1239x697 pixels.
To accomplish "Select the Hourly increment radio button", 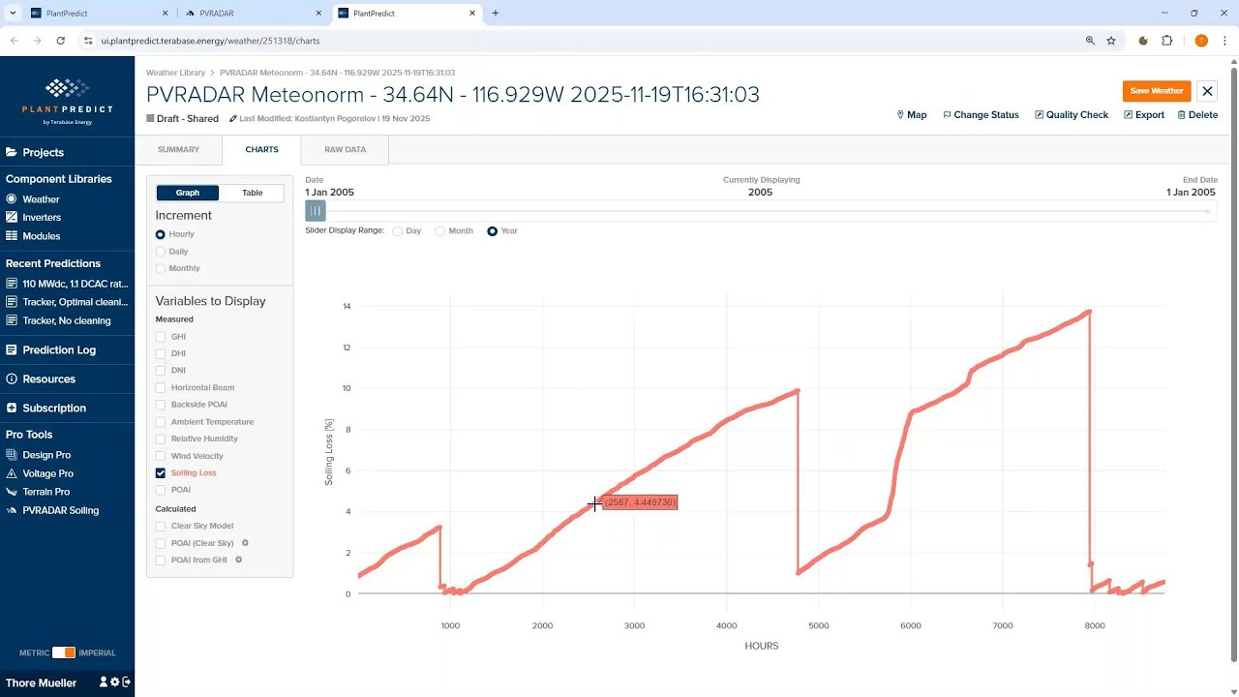I will 161,234.
